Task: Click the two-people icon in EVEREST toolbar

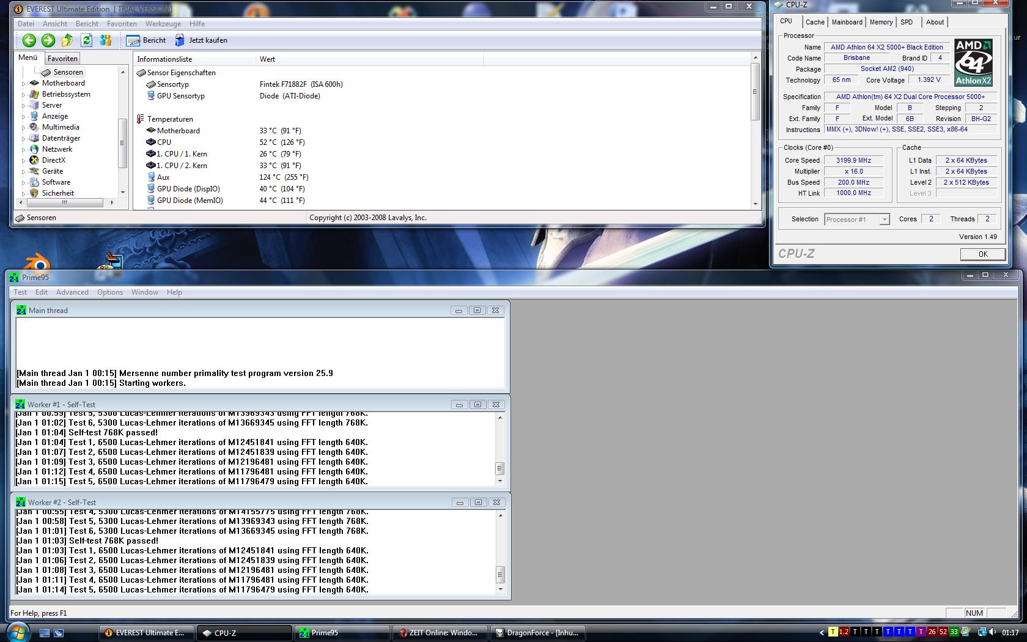Action: click(x=106, y=40)
